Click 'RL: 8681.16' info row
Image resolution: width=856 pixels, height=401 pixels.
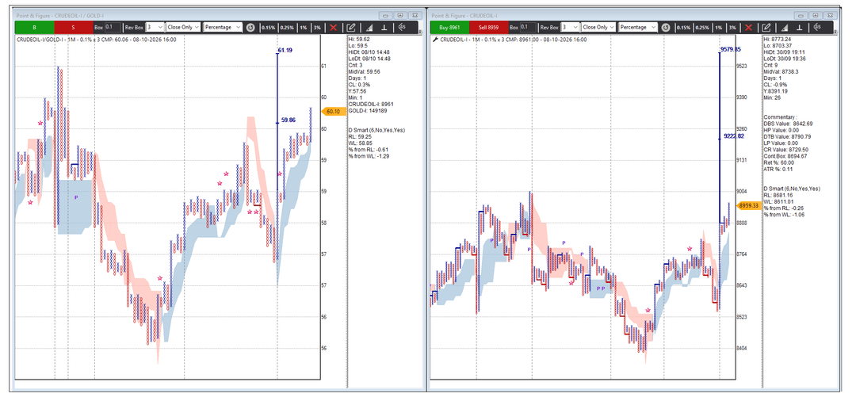778,195
